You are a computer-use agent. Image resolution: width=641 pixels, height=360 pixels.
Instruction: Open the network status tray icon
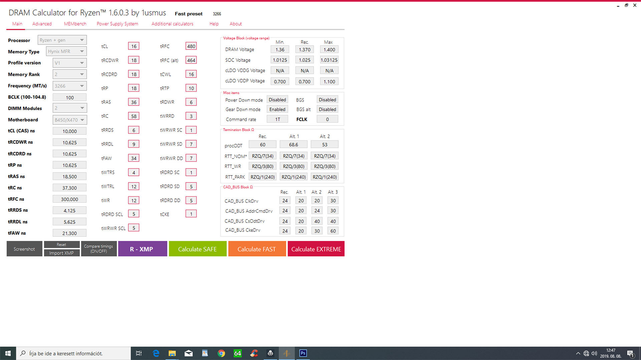[586, 353]
